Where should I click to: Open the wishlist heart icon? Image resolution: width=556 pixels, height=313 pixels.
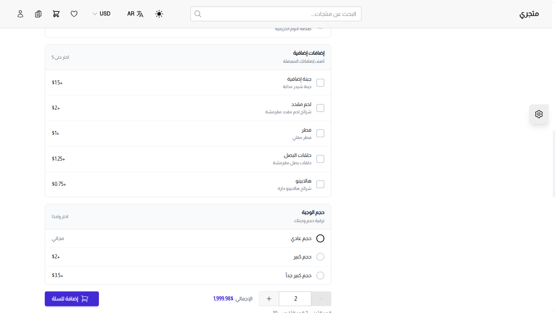tap(74, 13)
